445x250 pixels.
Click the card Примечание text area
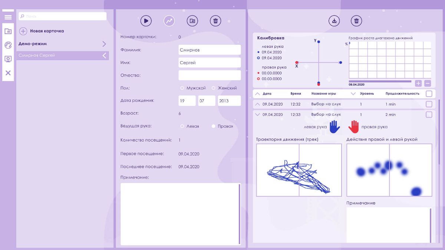pos(181,214)
